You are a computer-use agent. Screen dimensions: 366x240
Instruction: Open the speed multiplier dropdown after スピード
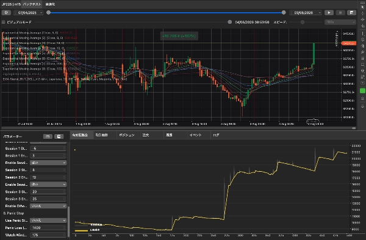(x=340, y=22)
